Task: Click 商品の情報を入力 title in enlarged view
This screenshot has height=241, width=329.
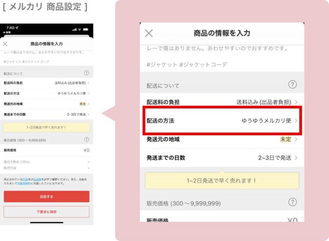Action: pos(222,33)
